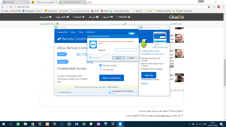Open the Feedback menu in TeamViewer

pyautogui.click(x=90, y=32)
